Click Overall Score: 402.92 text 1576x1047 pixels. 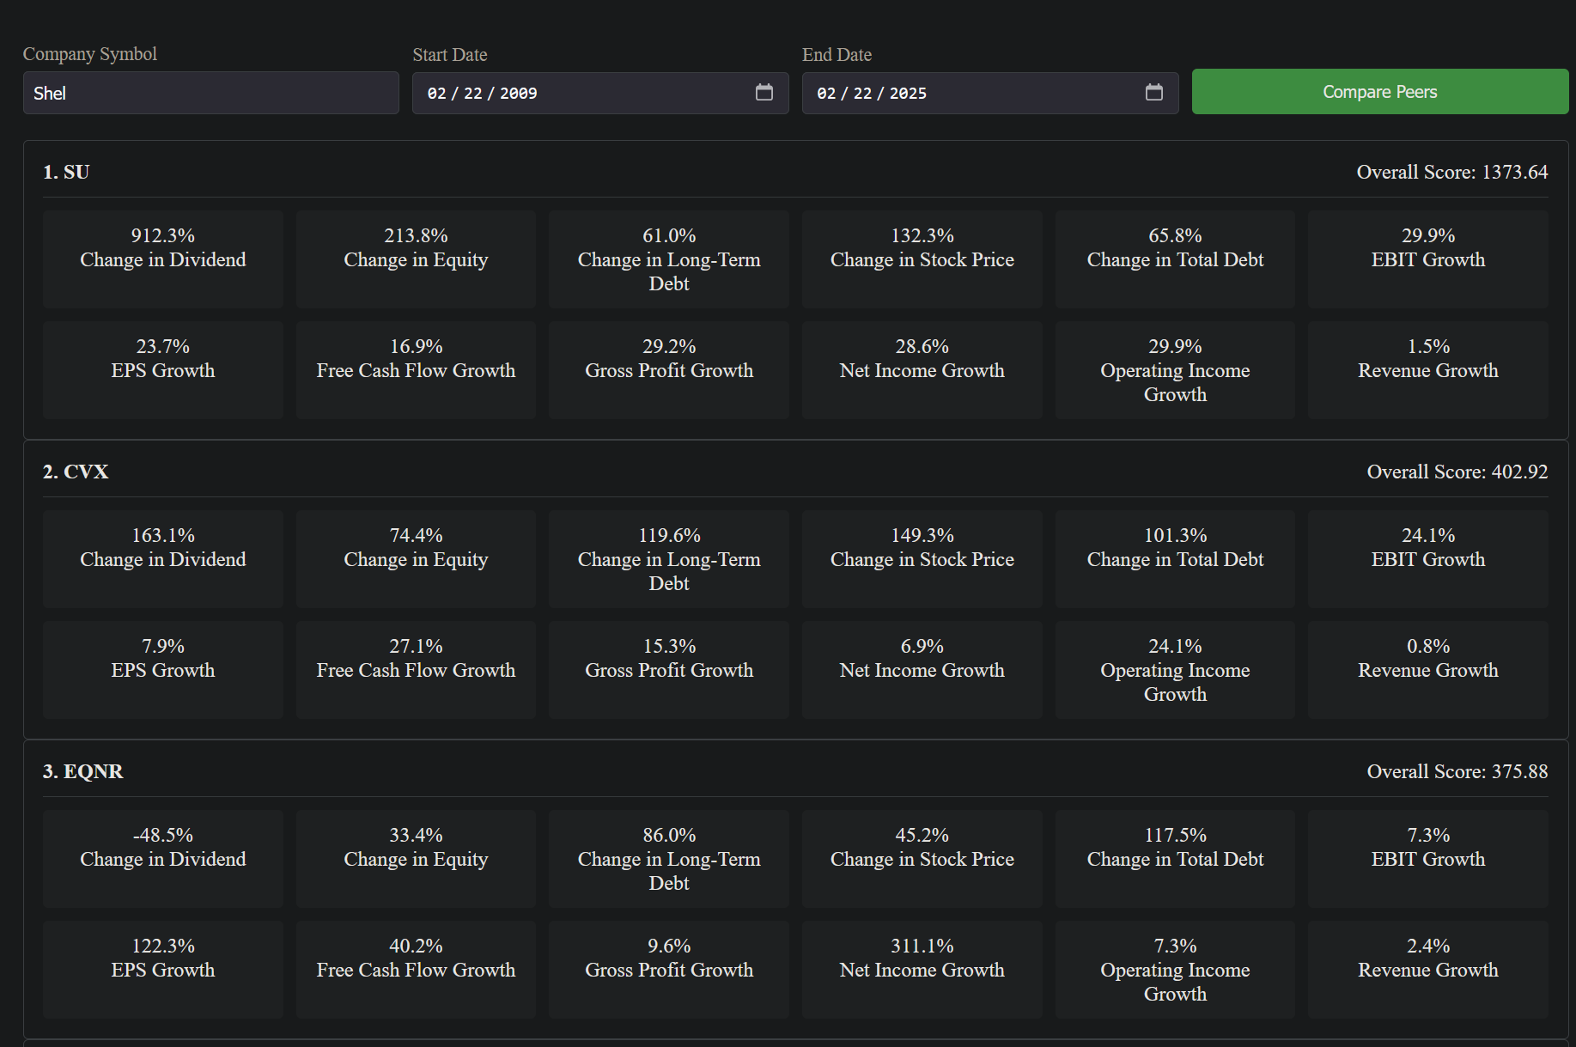[x=1457, y=472]
